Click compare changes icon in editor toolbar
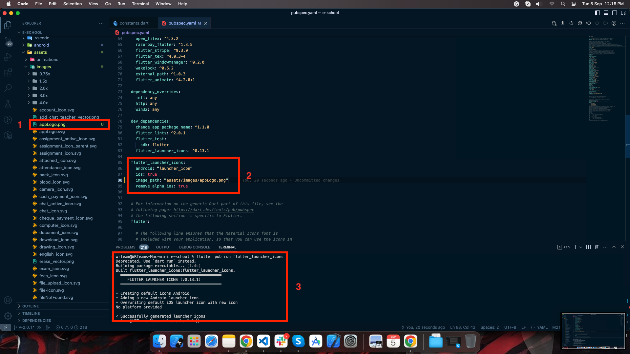Viewport: 630px width, 354px height. click(554, 23)
